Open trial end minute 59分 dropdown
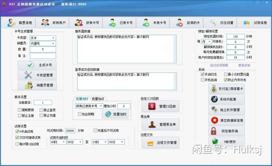The image size is (272, 166). [116, 142]
